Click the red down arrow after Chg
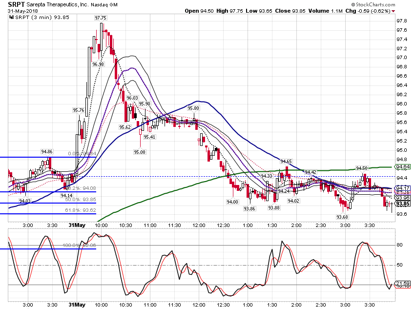 (x=394, y=11)
